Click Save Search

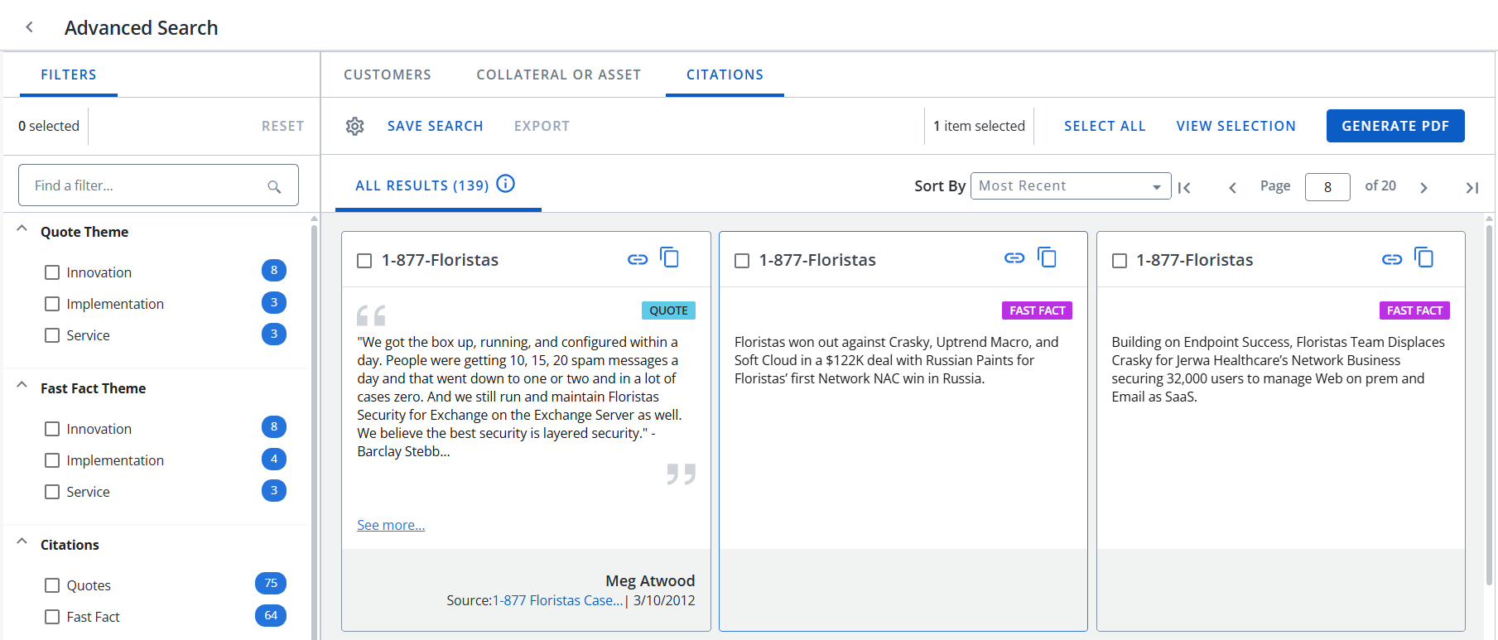[x=436, y=126]
